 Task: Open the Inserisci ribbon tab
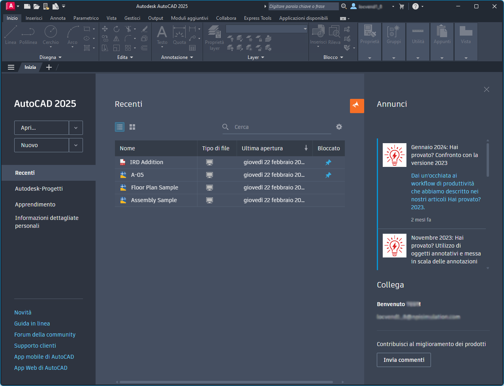point(34,18)
